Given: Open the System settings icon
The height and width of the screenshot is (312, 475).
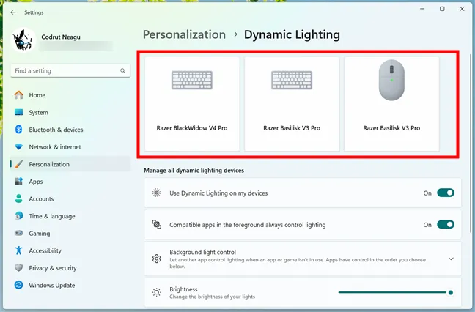Looking at the screenshot, I should click(18, 113).
